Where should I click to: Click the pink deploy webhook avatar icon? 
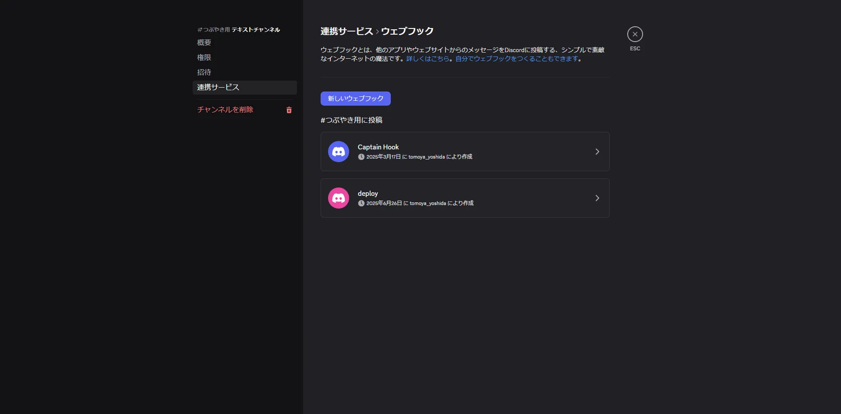point(339,198)
